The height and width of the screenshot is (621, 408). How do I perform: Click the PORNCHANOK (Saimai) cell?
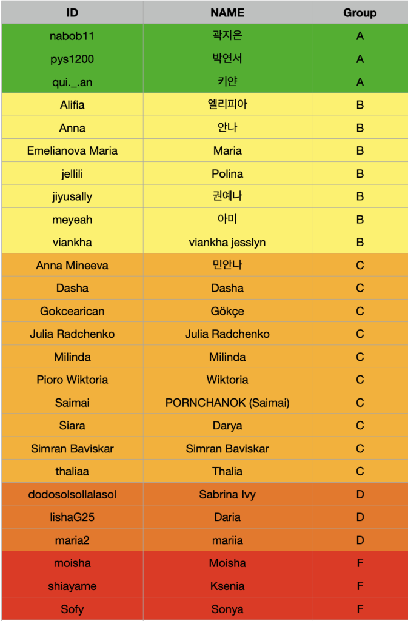pyautogui.click(x=227, y=403)
